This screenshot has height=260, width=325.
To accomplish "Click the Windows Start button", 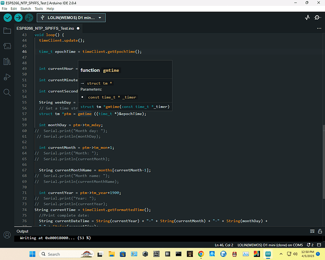I will (32, 254).
